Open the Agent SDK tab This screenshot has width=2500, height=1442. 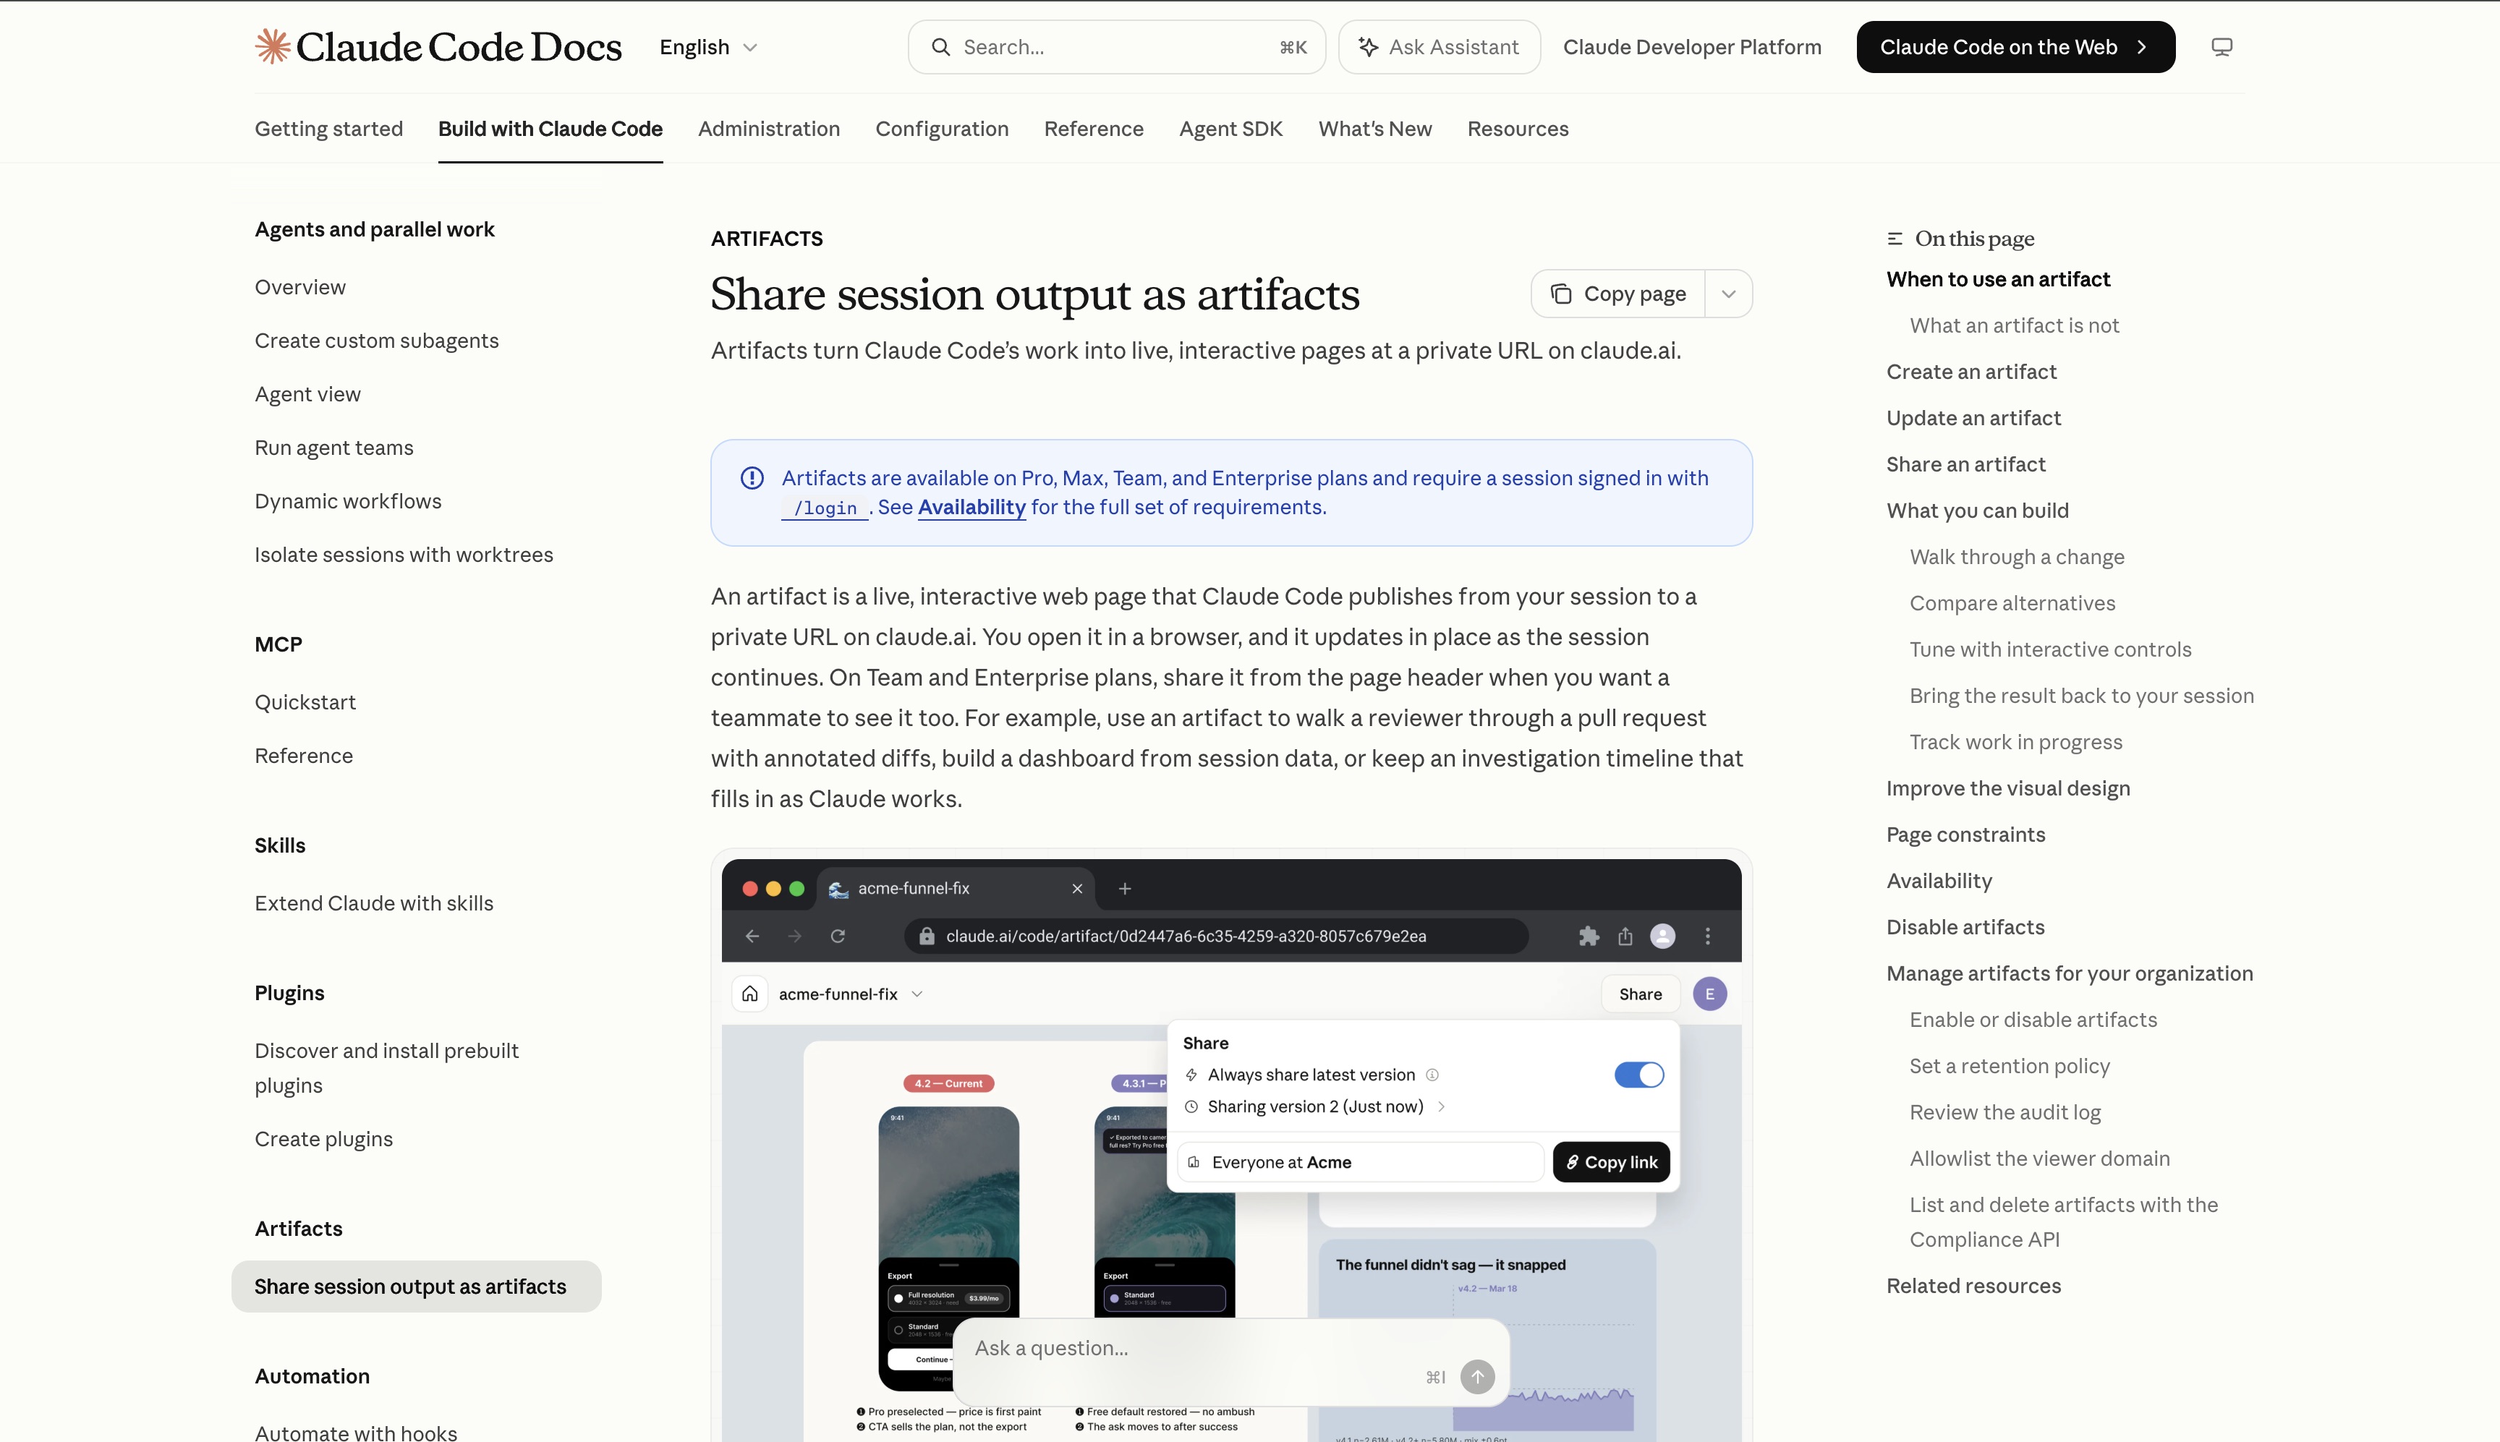click(x=1230, y=129)
